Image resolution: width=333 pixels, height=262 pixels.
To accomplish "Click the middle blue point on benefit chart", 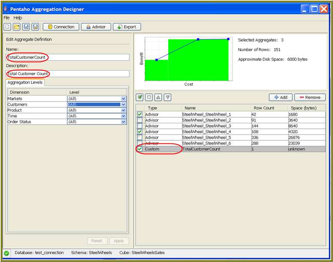I will pos(198,39).
